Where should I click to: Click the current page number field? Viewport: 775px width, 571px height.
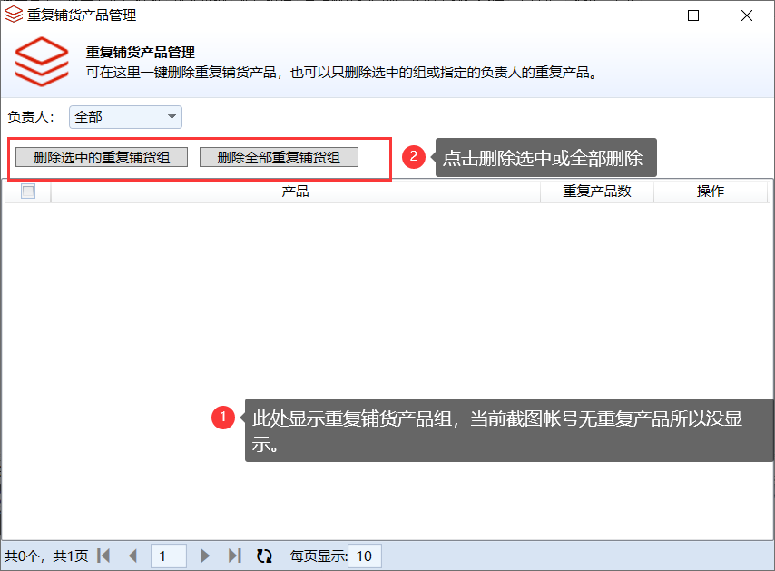[x=168, y=556]
